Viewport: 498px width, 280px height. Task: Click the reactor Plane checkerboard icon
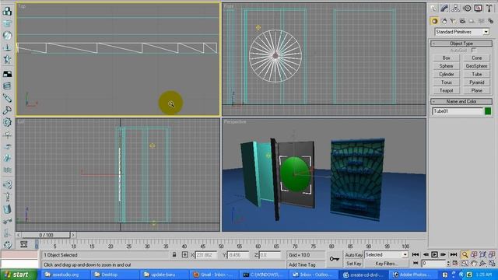[7, 74]
